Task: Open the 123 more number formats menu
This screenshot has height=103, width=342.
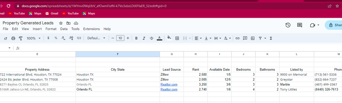Action: (79, 38)
